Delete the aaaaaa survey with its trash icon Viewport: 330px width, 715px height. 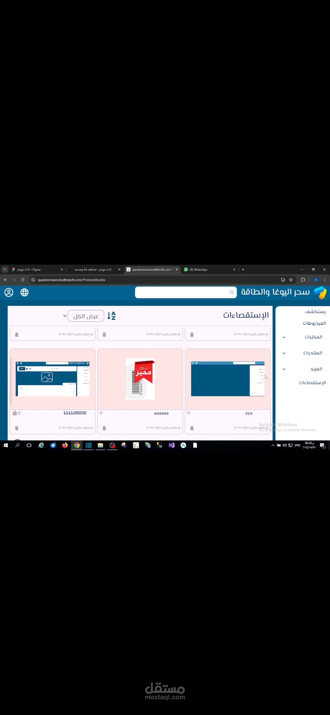click(x=104, y=428)
